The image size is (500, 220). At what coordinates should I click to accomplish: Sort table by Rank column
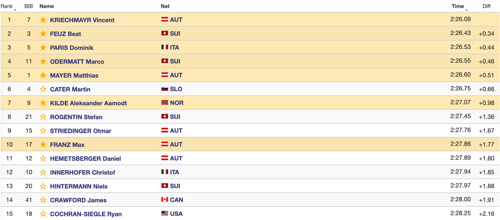point(7,6)
